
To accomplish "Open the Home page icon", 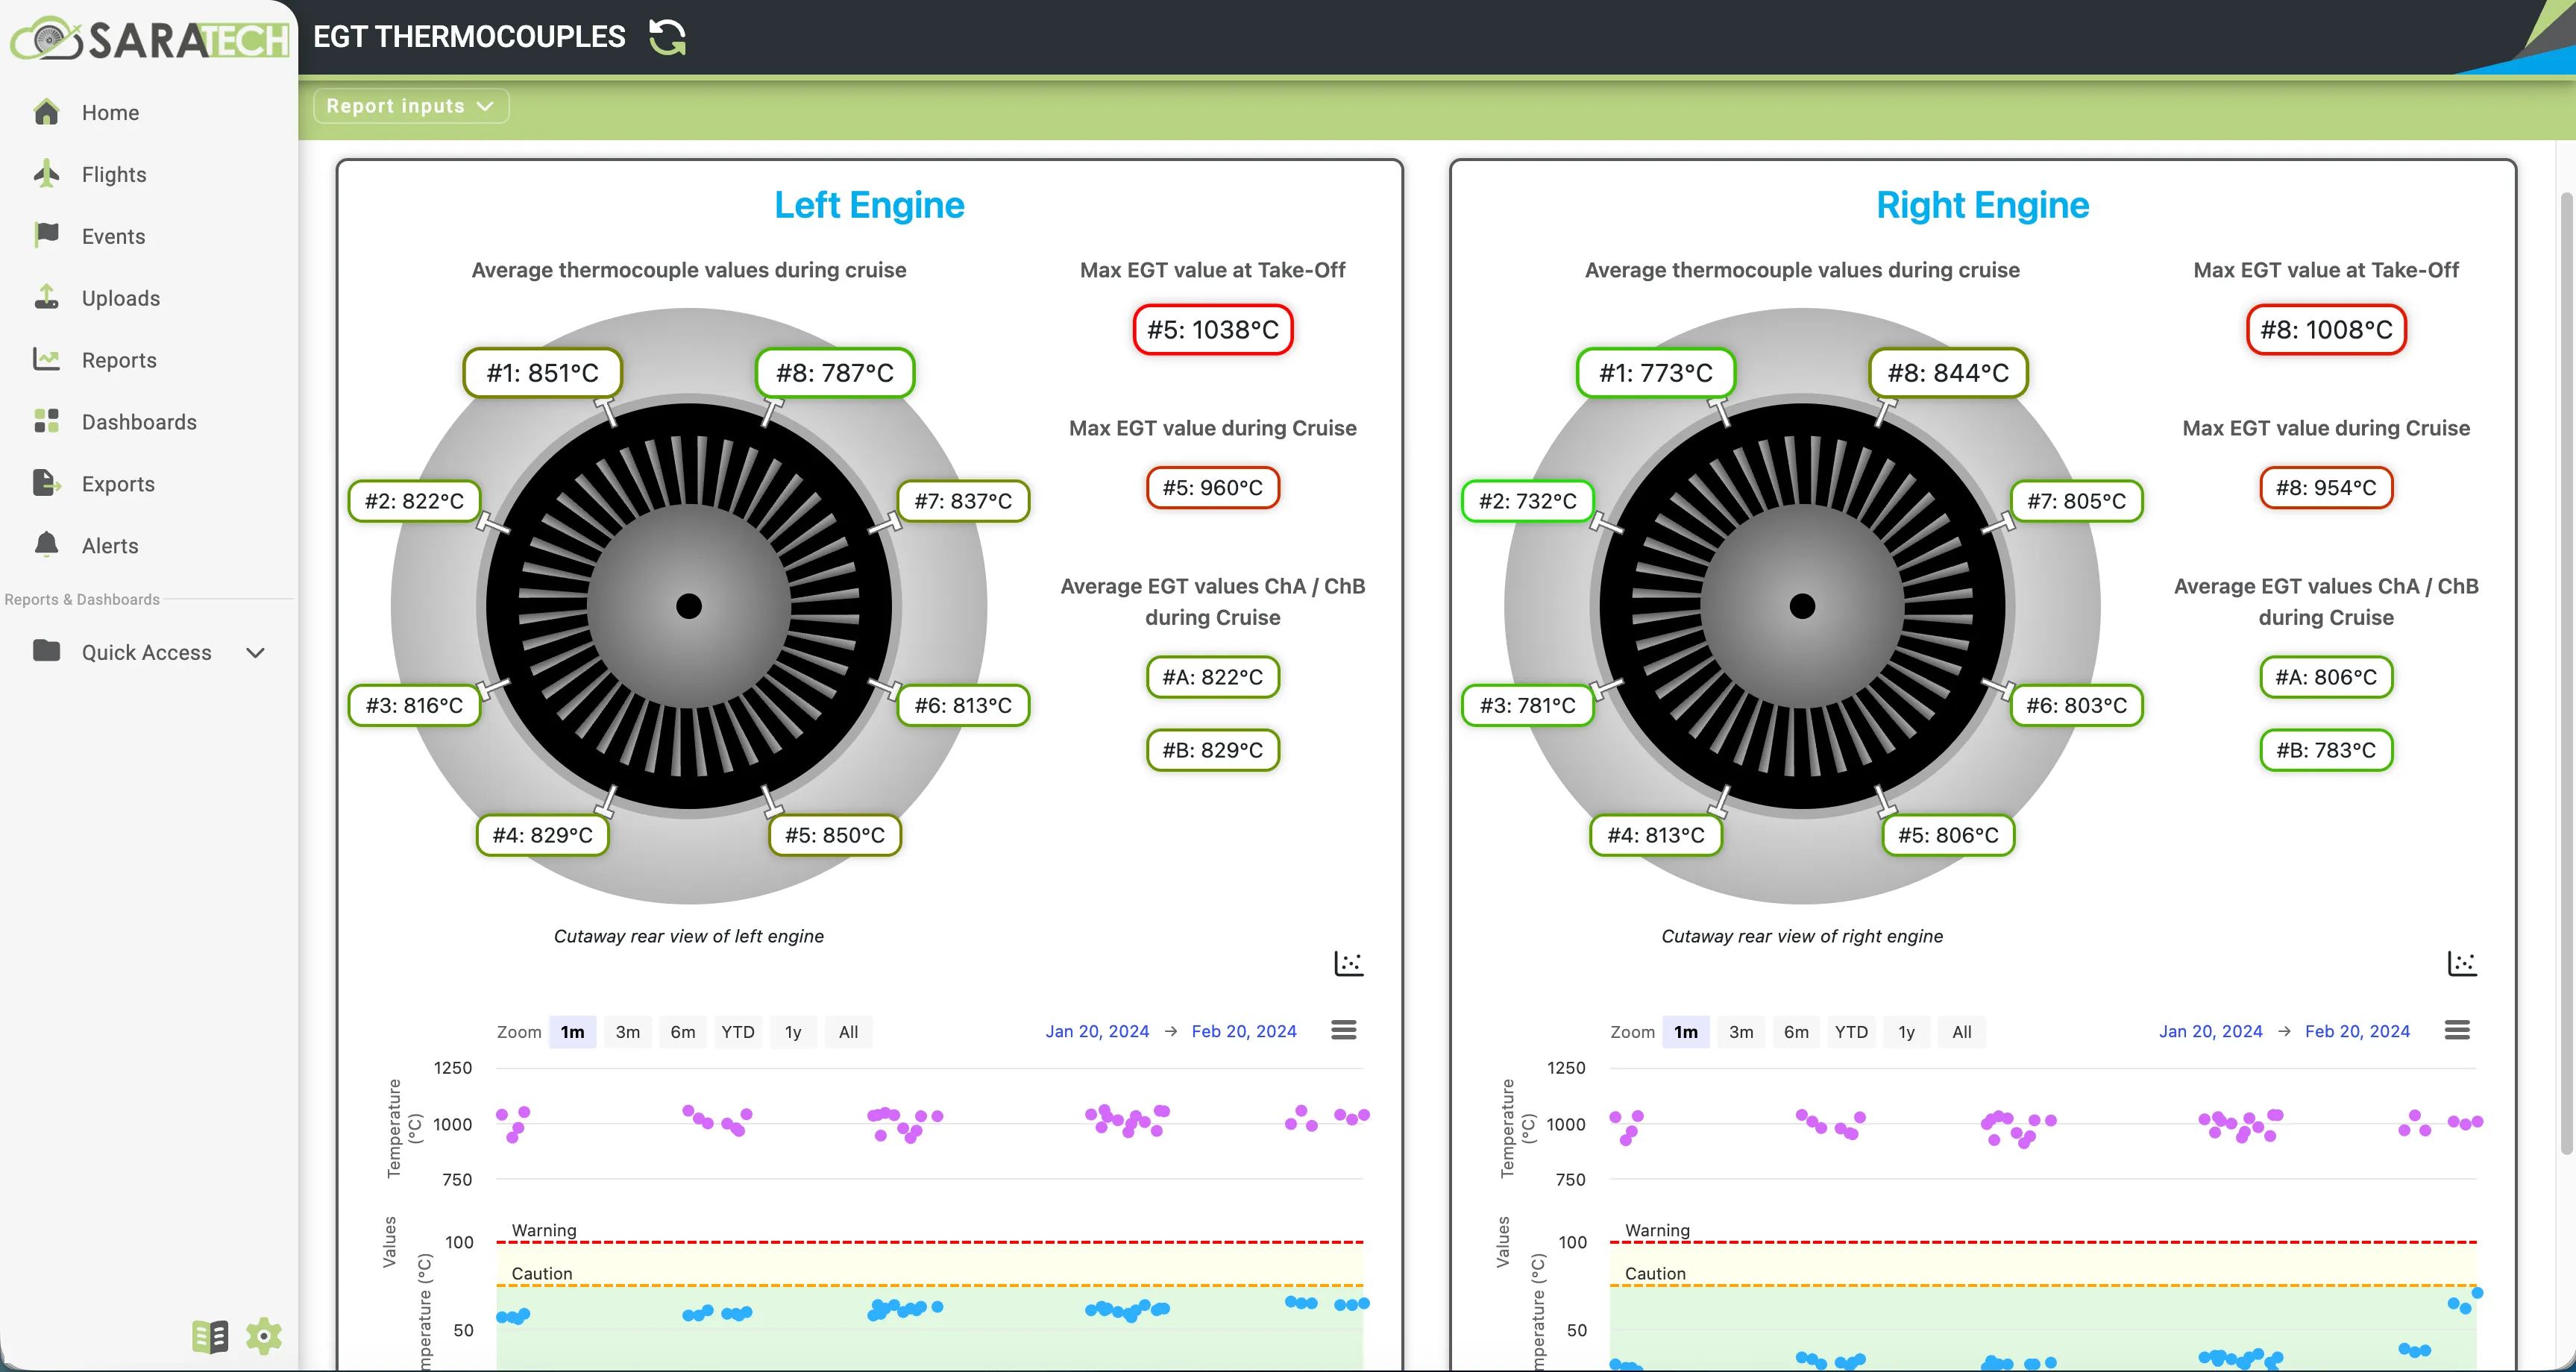I will click(x=46, y=112).
